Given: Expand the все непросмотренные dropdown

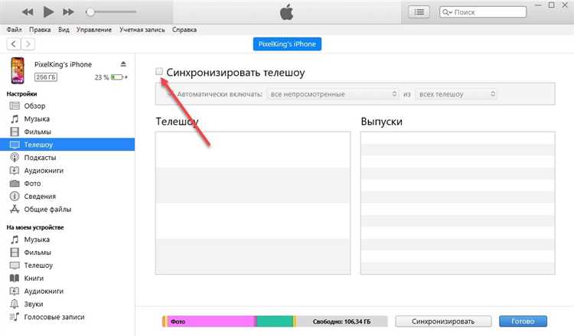Looking at the screenshot, I should tap(330, 94).
